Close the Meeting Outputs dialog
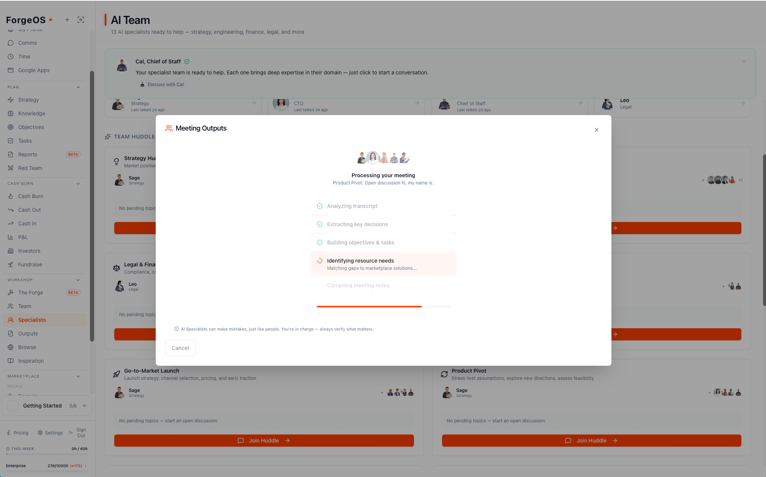The image size is (766, 477). (597, 130)
